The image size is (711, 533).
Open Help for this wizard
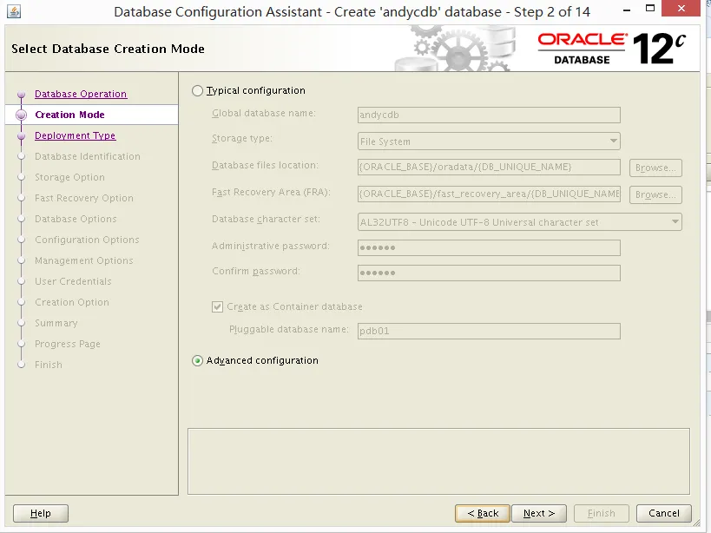coord(41,513)
